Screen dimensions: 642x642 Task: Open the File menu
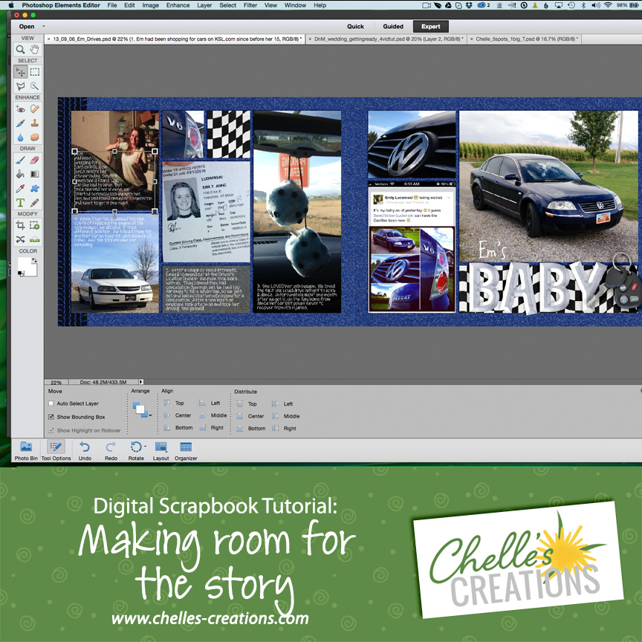pyautogui.click(x=112, y=5)
